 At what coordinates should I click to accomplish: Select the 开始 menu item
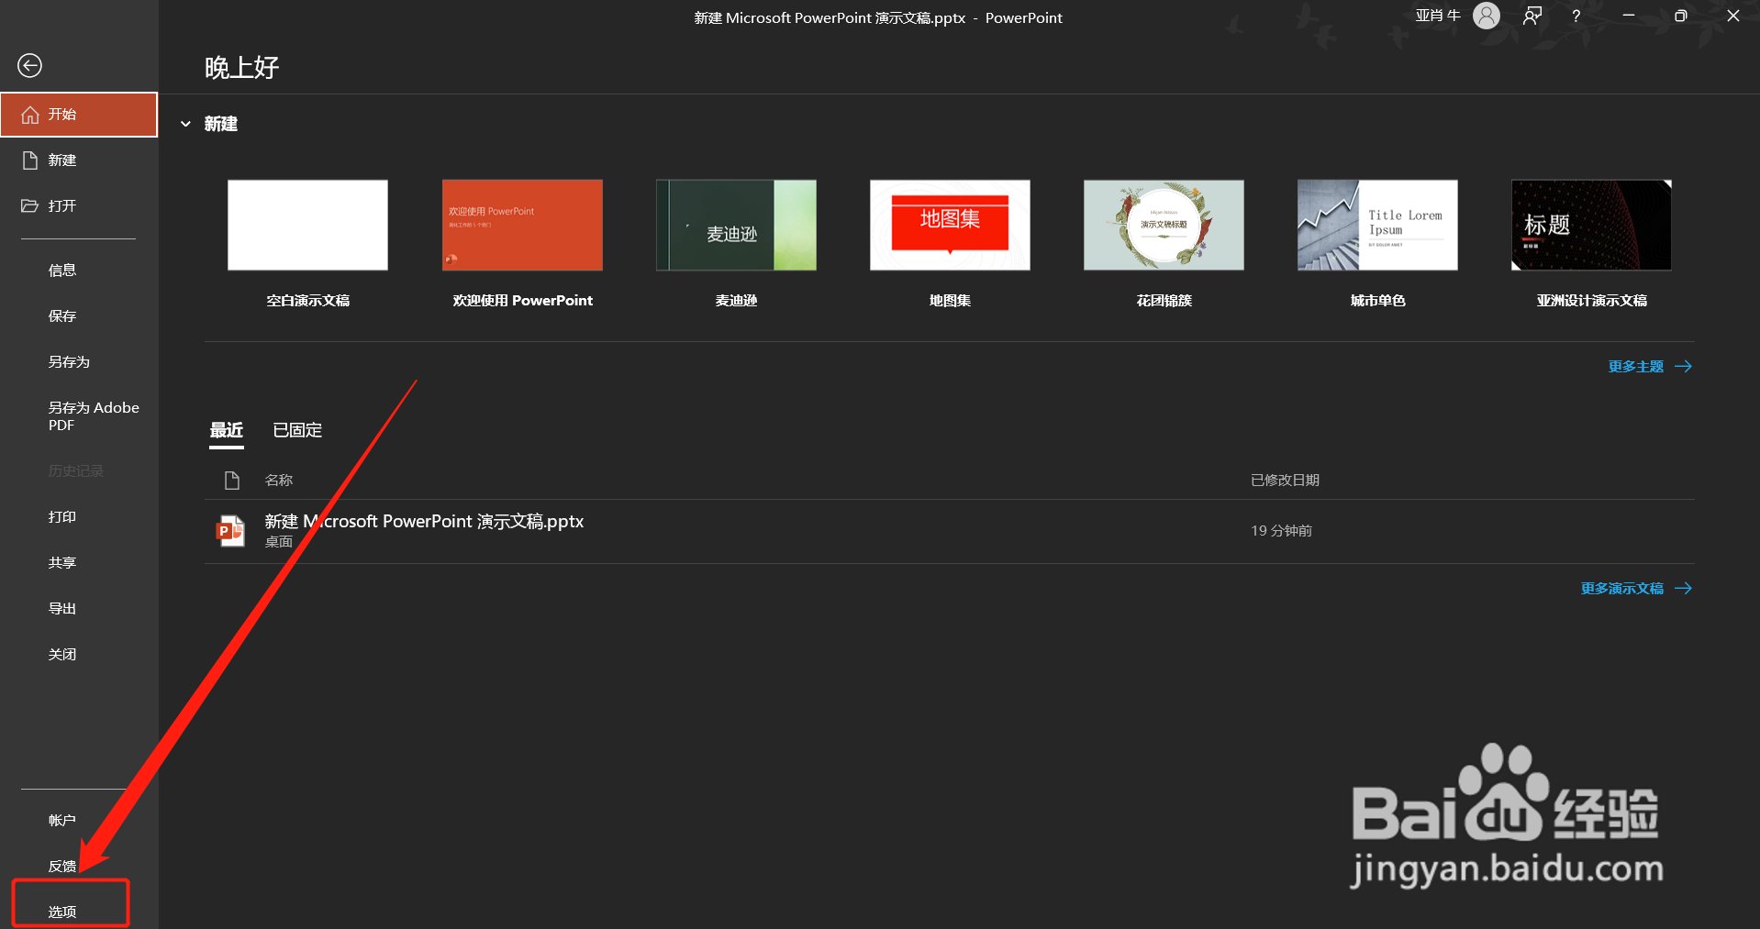click(x=79, y=115)
